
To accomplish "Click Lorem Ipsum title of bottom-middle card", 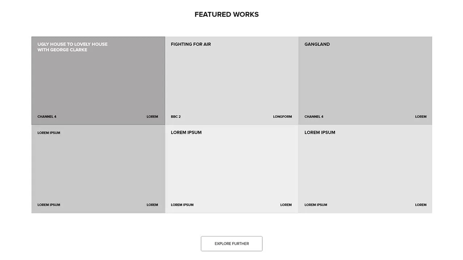I will tap(186, 133).
